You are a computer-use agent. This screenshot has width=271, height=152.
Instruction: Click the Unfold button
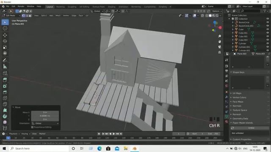pos(250,128)
